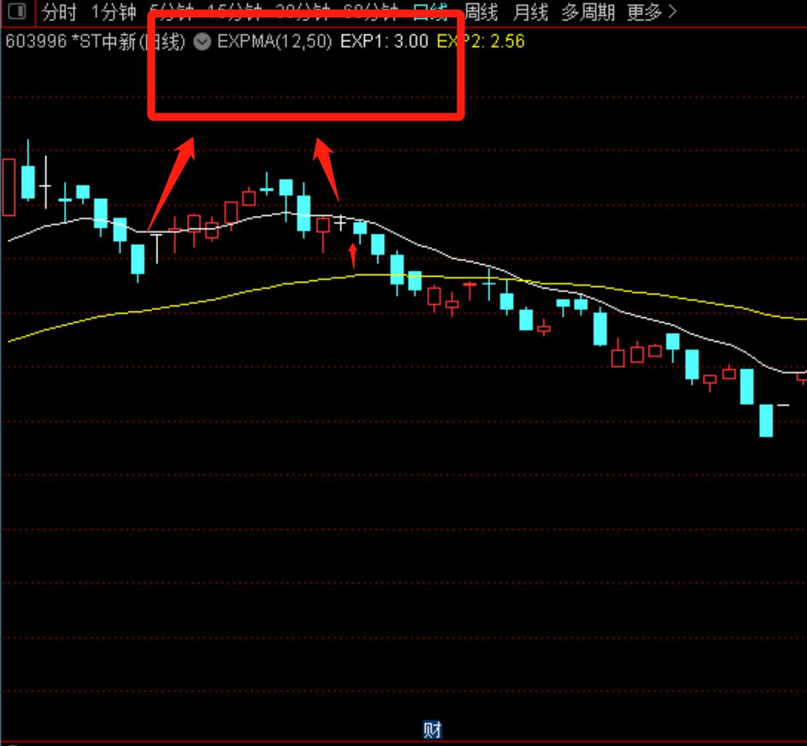Screen dimensions: 807x746
Task: Click the EXP1: 3.00 value
Action: tap(384, 41)
